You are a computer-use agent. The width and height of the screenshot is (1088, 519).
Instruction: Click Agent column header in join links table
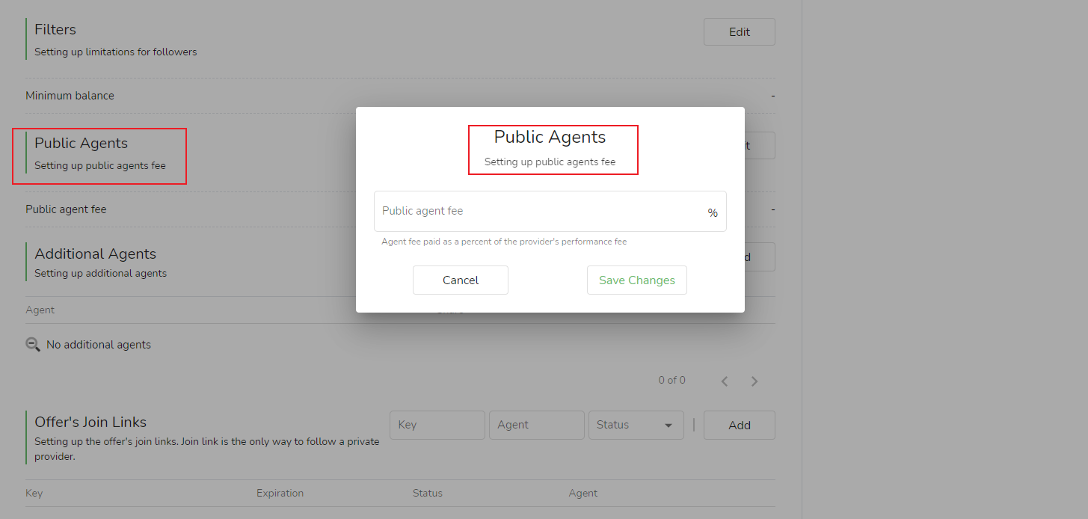pyautogui.click(x=583, y=493)
